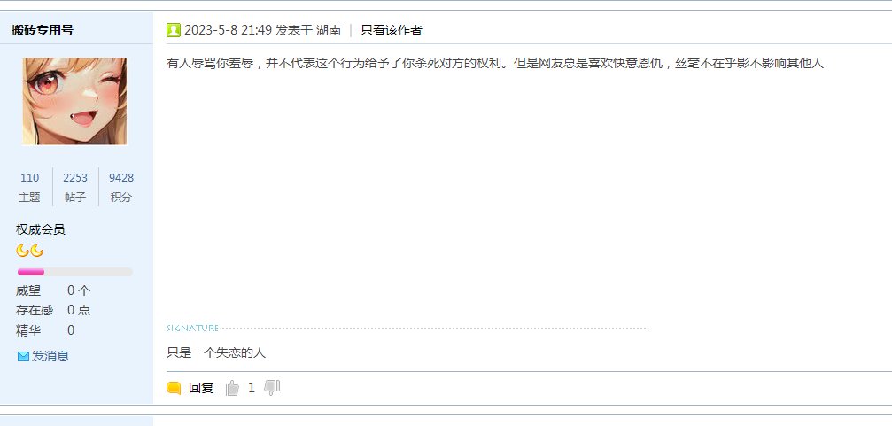This screenshot has width=892, height=426.
Task: Give the post a thumbs-up
Action: 232,388
